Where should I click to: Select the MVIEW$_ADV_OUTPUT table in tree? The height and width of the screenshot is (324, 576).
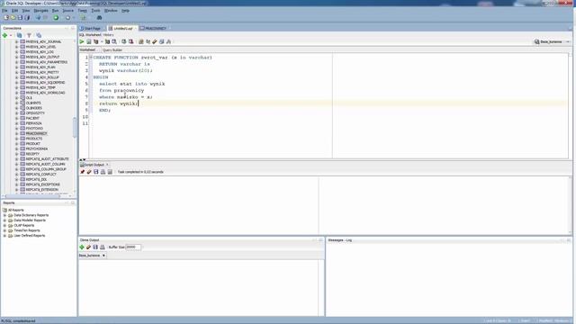[42, 58]
